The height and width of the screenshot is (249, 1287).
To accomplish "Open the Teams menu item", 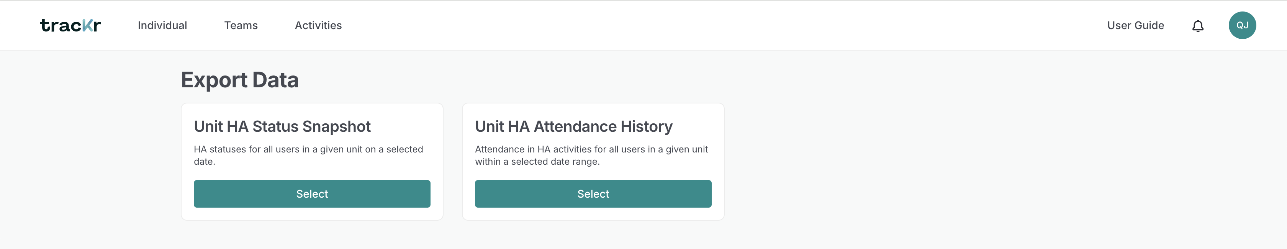I will click(x=241, y=26).
